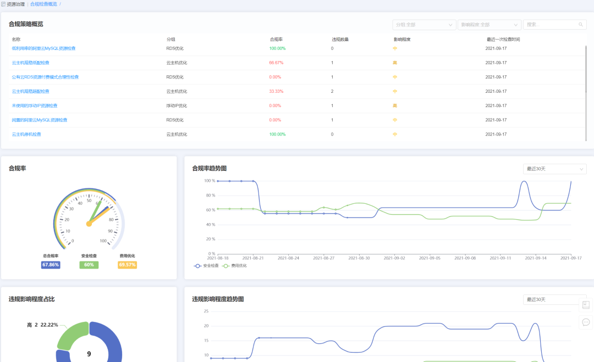Open the 影响程度:全部 filter dropdown

coord(490,25)
